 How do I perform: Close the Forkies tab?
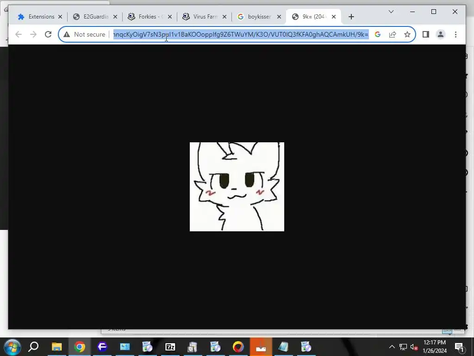[170, 17]
